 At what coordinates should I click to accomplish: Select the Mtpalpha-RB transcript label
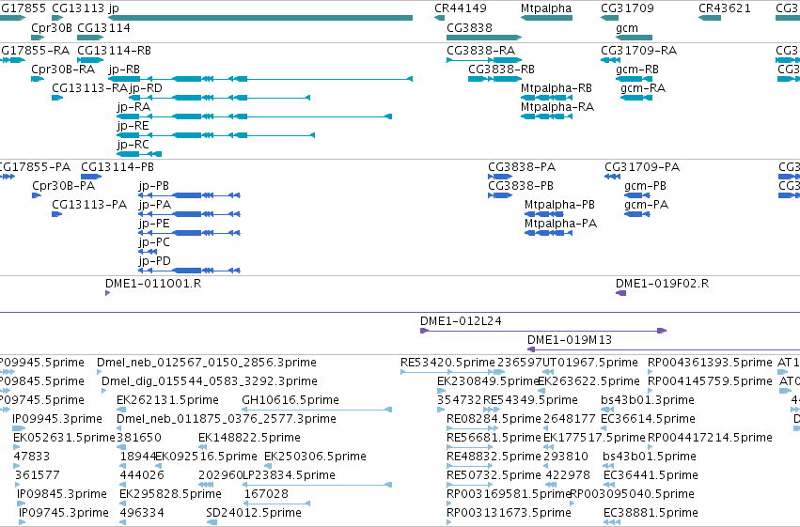(557, 88)
